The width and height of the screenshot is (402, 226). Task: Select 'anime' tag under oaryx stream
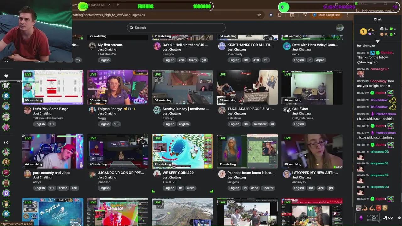[63, 188]
